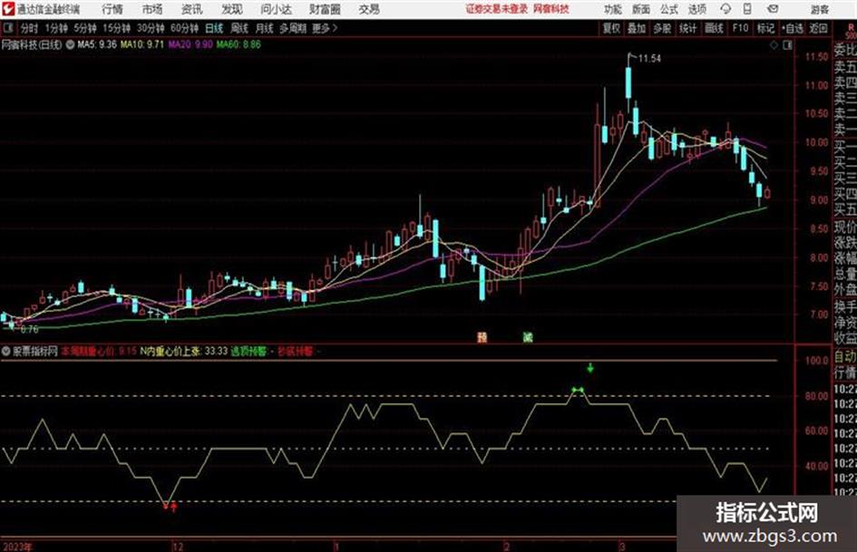Image resolution: width=857 pixels, height=552 pixels.
Task: Switch to 1分钟 period tab
Action: [x=56, y=28]
